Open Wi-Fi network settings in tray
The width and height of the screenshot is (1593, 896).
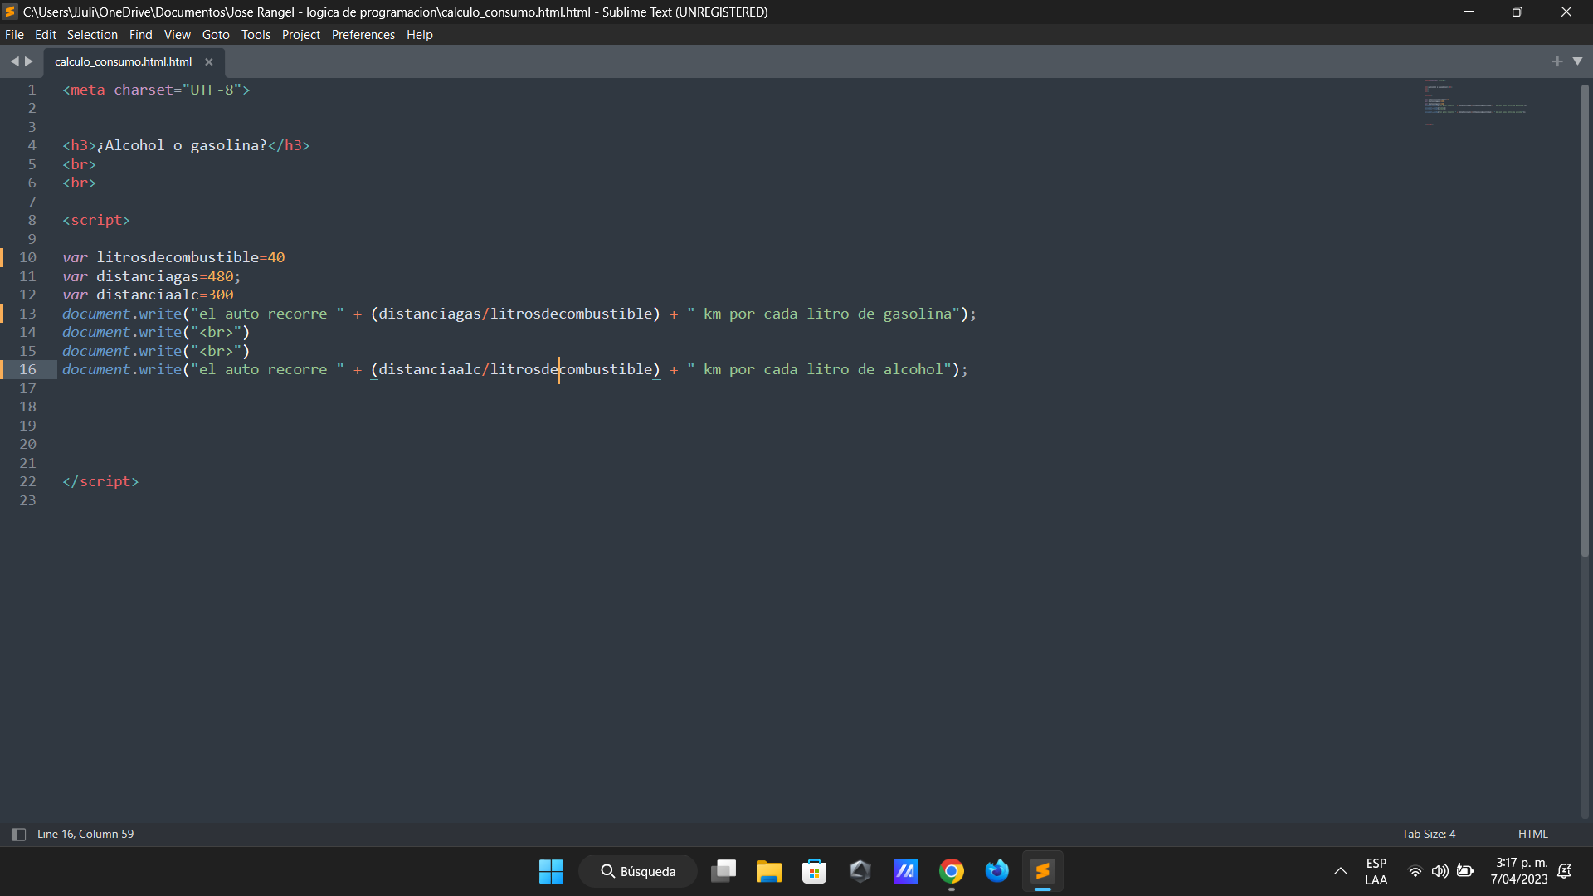pos(1415,871)
